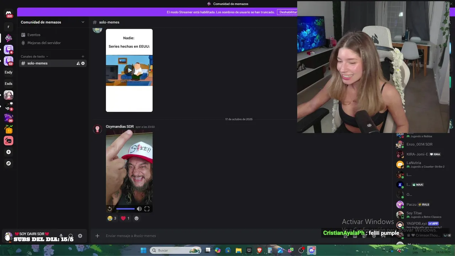Screen dimensions: 455x256
Task: Open the anime girl avatar server
Action: [9, 95]
